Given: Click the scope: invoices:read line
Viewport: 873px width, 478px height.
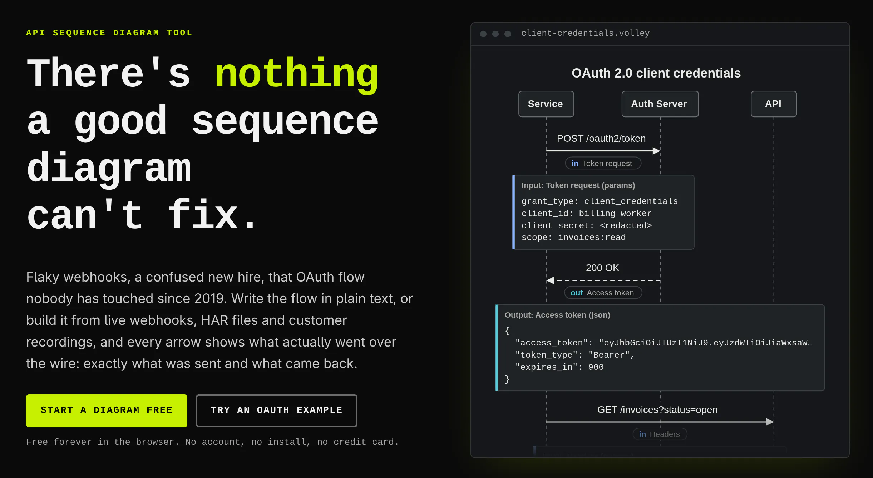Looking at the screenshot, I should pos(573,238).
